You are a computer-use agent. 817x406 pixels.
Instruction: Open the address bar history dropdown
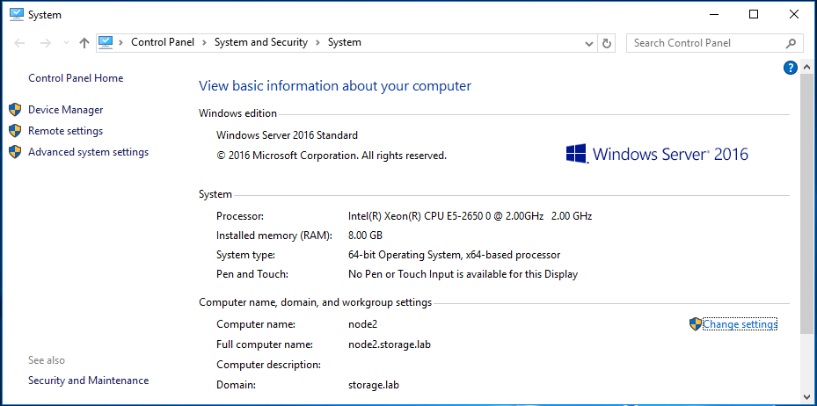[589, 44]
